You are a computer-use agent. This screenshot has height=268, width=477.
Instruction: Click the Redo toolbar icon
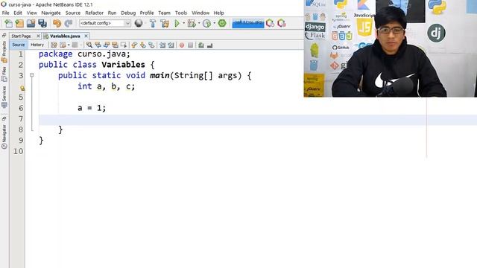pyautogui.click(x=69, y=23)
